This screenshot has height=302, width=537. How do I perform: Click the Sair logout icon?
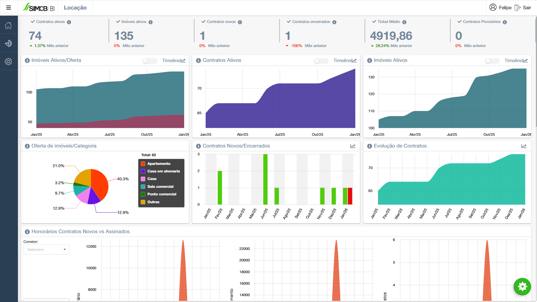point(518,8)
